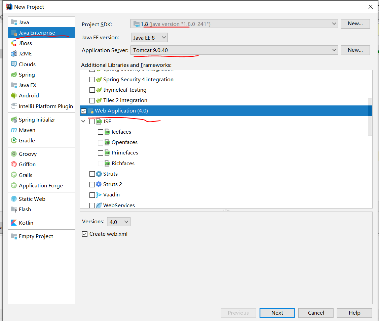Click the Groovy G icon
The image size is (379, 321).
pos(14,154)
